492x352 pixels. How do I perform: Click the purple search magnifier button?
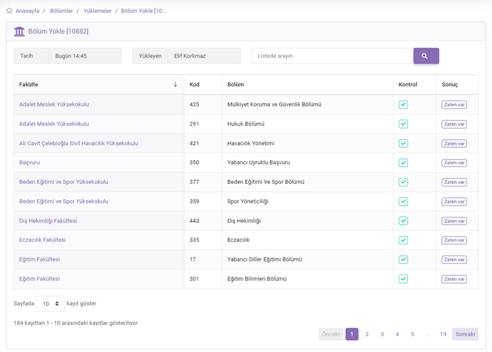click(x=426, y=56)
